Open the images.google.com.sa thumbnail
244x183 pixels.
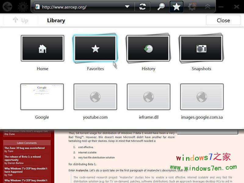202,97
